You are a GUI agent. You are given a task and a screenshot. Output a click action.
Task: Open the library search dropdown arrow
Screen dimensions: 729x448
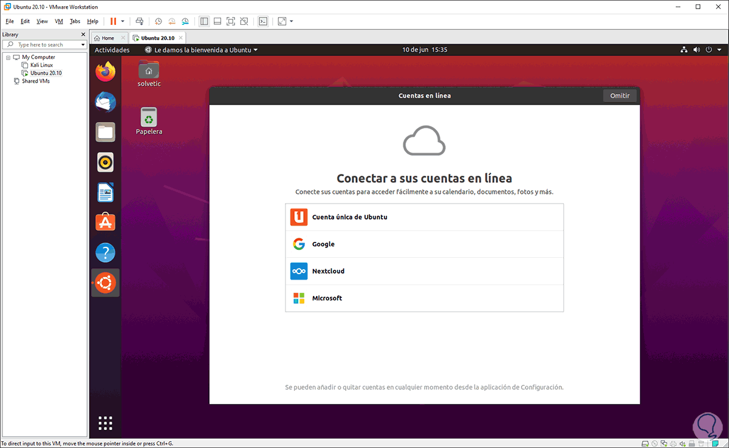(83, 44)
